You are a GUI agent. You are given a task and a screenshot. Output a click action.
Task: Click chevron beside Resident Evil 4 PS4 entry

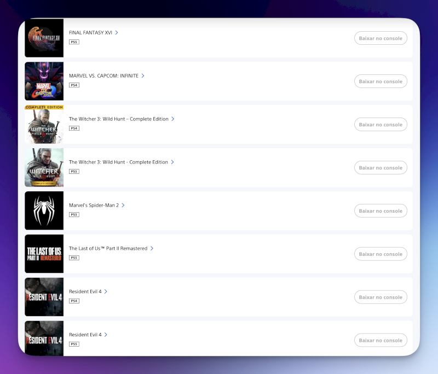[x=106, y=291]
